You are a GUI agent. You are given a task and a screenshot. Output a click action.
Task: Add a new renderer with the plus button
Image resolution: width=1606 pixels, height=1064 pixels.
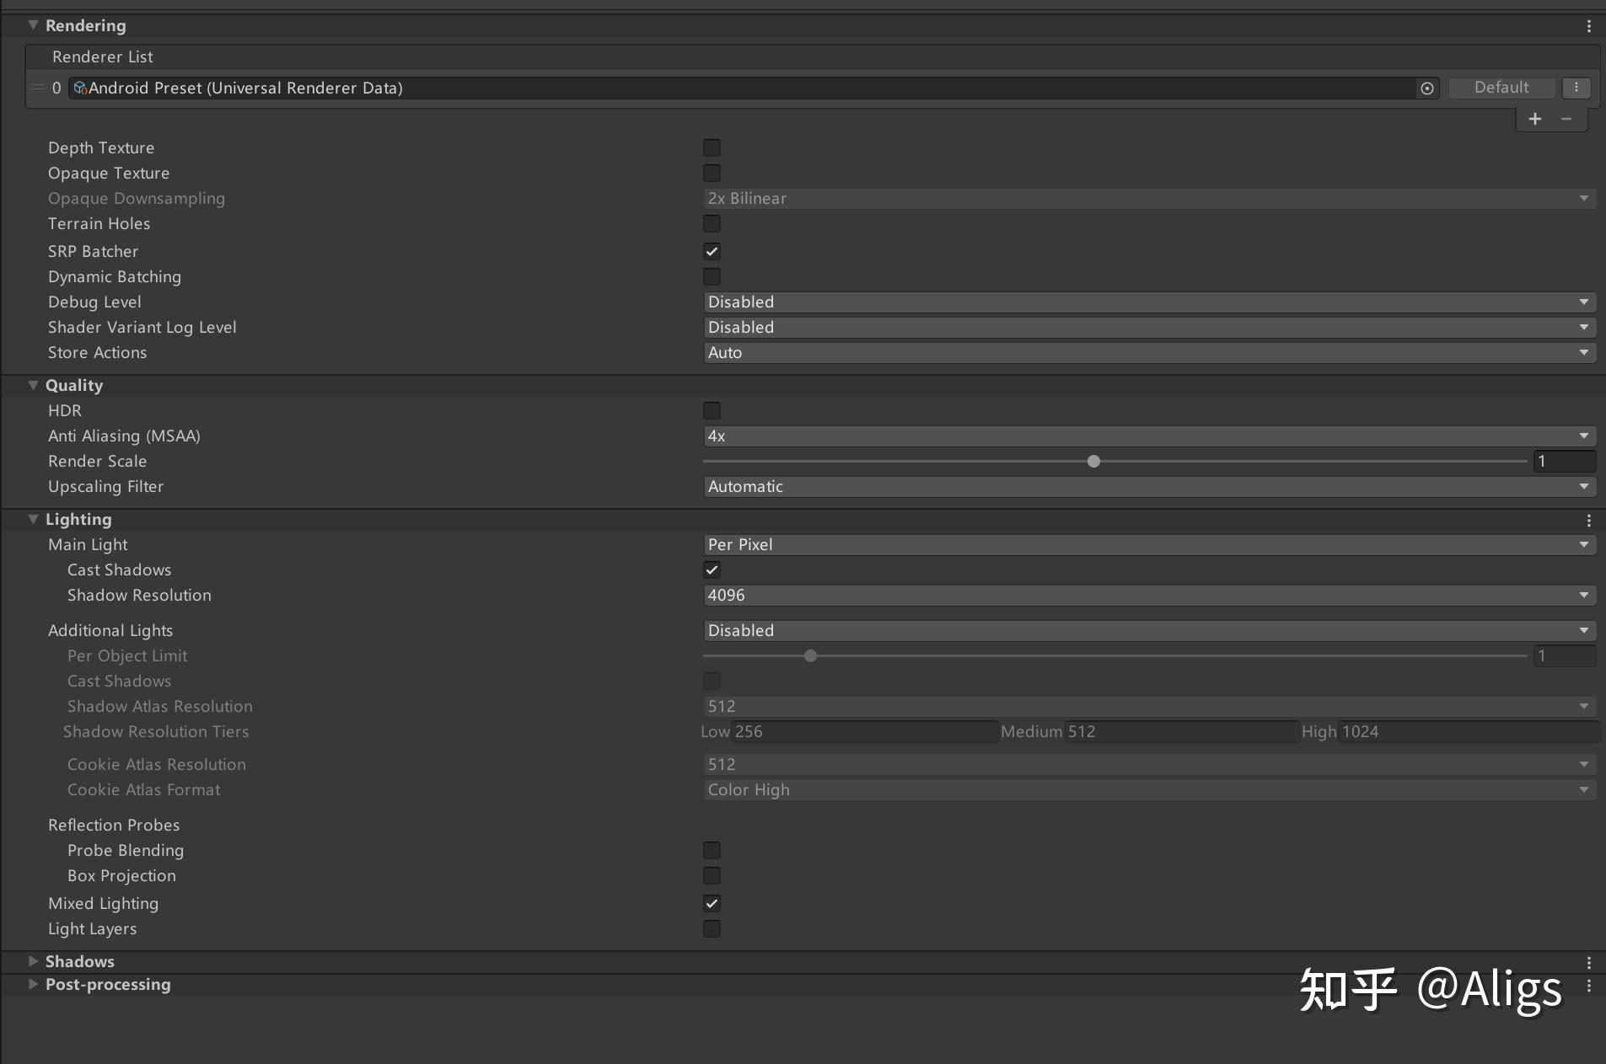(1535, 119)
